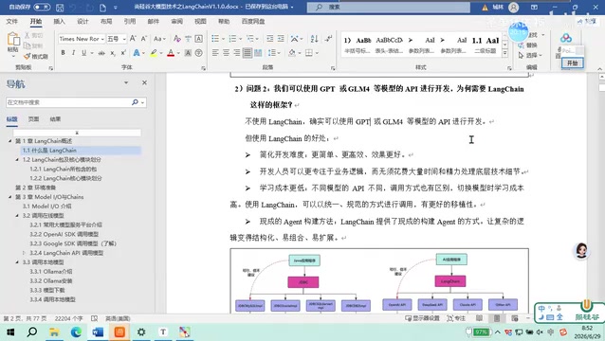Open Settings gear from taskbar
This screenshot has height=341, width=605.
(141, 332)
